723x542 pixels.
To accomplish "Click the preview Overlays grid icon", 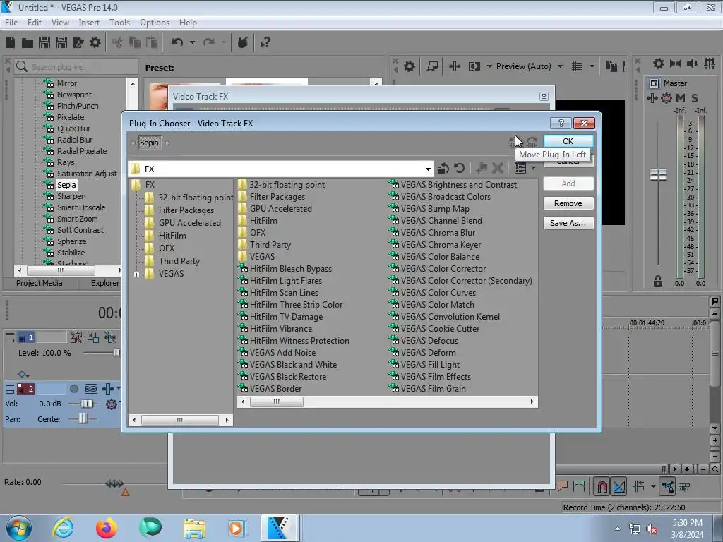I will coord(577,66).
